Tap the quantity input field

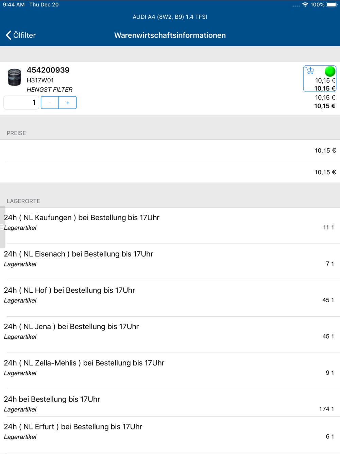click(21, 102)
